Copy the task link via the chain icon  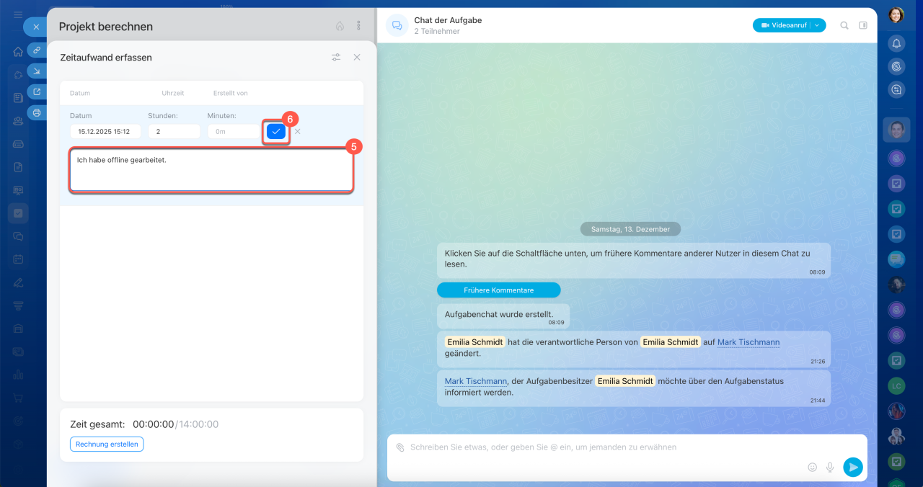pos(36,50)
